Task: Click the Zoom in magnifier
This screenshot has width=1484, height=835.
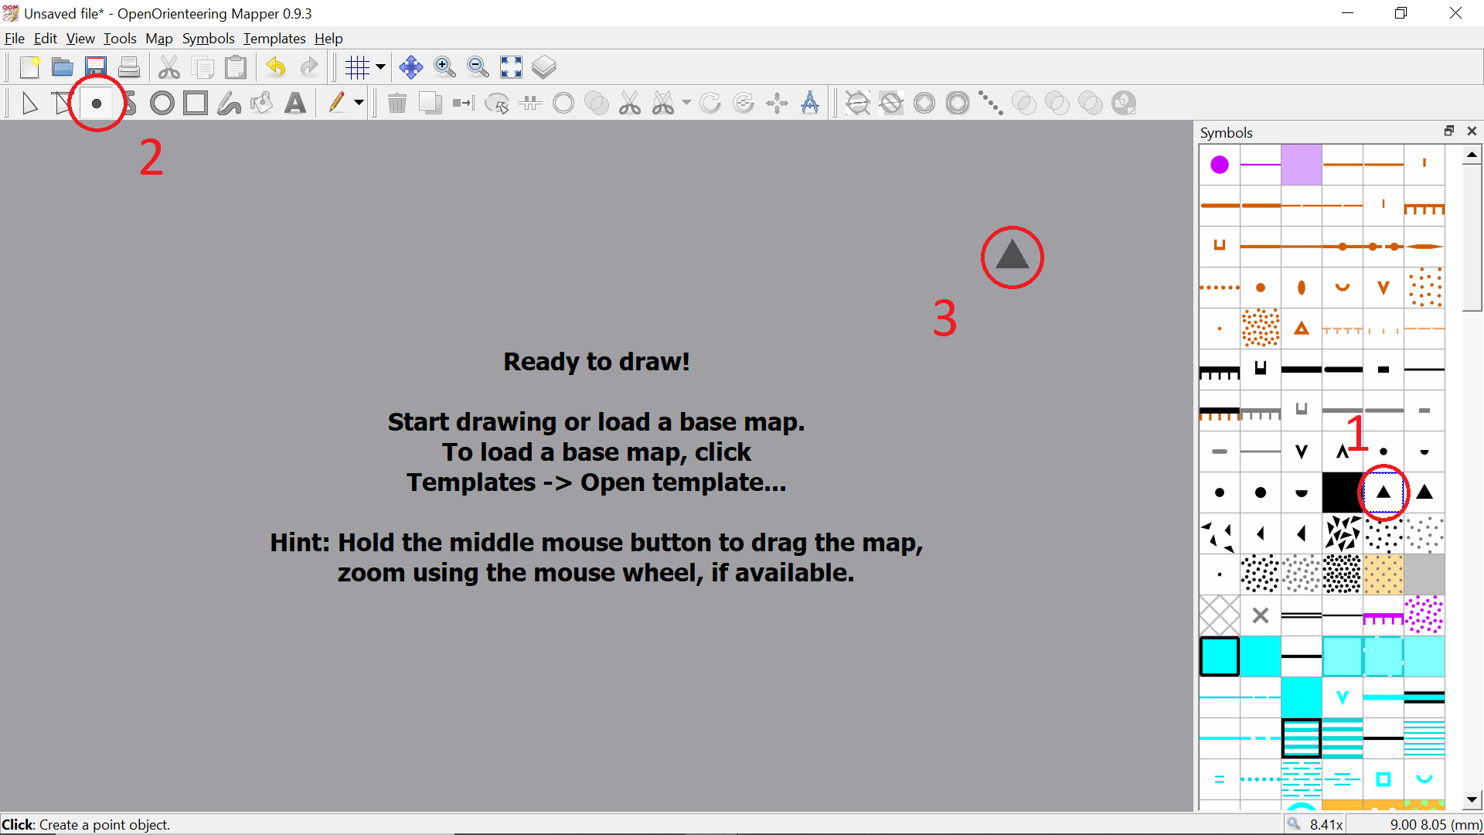Action: click(x=444, y=67)
